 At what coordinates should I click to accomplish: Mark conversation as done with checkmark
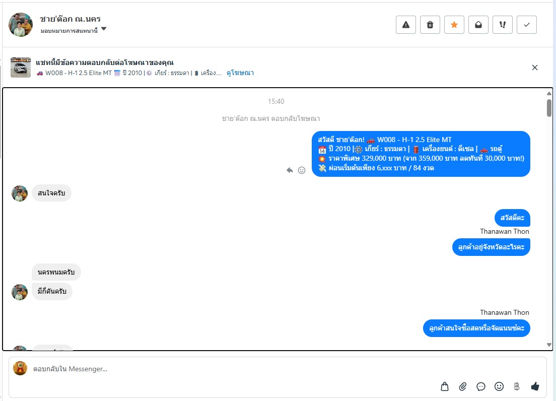click(527, 25)
